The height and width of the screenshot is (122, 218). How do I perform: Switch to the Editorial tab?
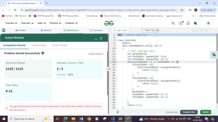click(46, 30)
